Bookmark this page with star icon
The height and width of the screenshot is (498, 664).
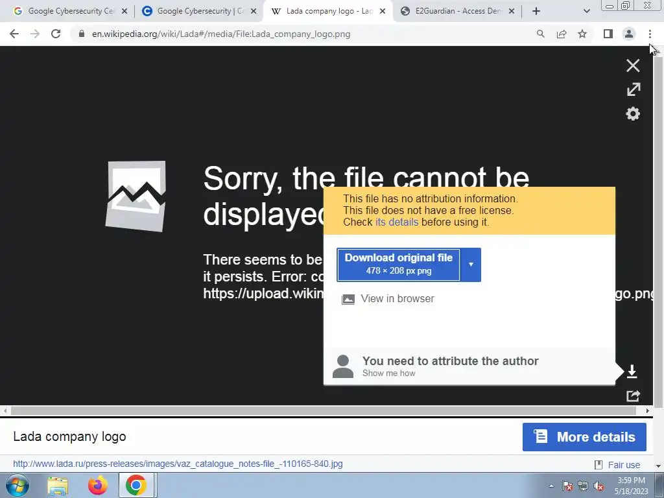pos(582,34)
